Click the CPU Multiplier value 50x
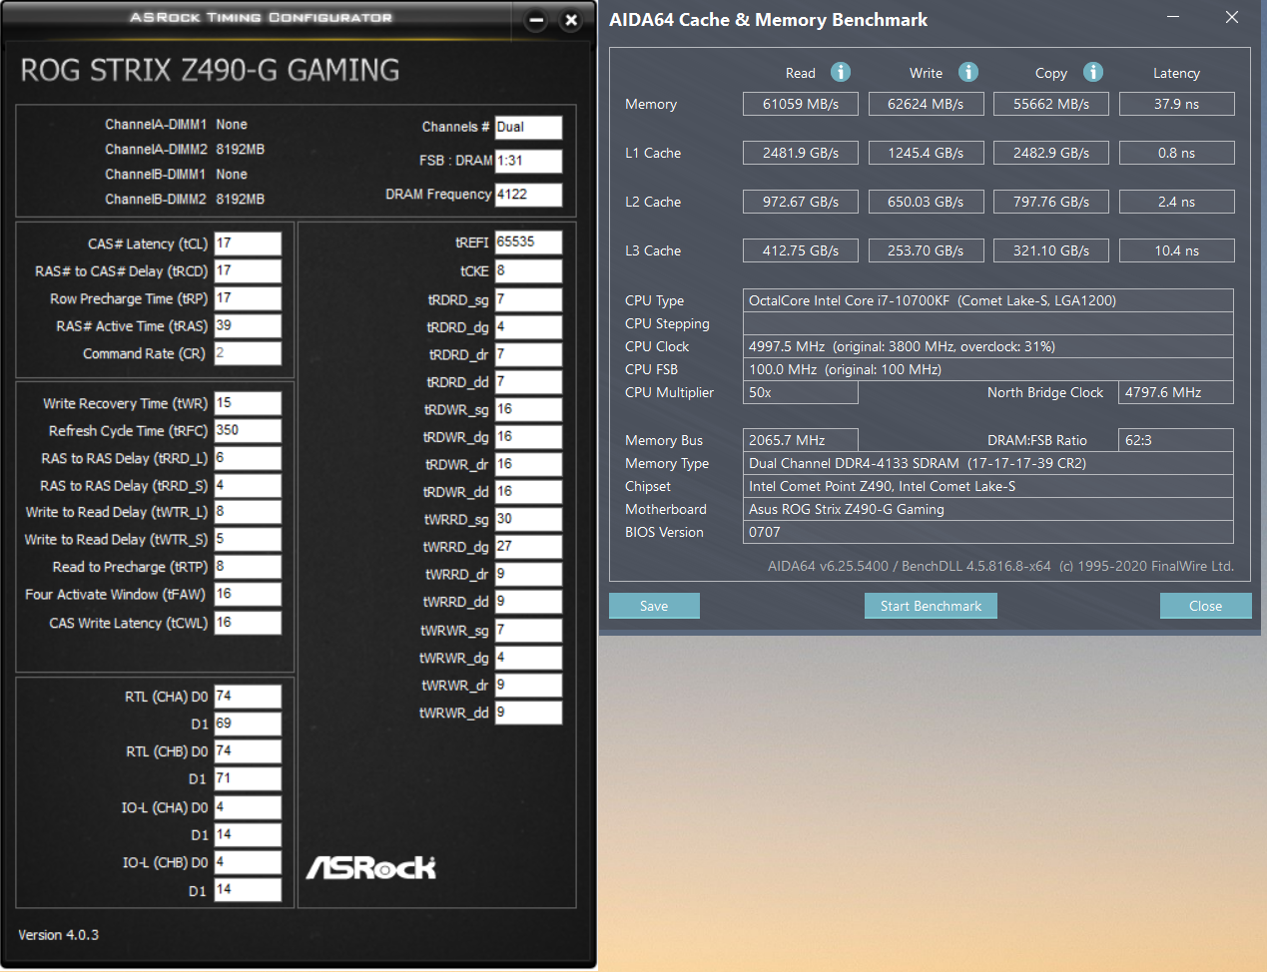1267x972 pixels. pos(801,392)
